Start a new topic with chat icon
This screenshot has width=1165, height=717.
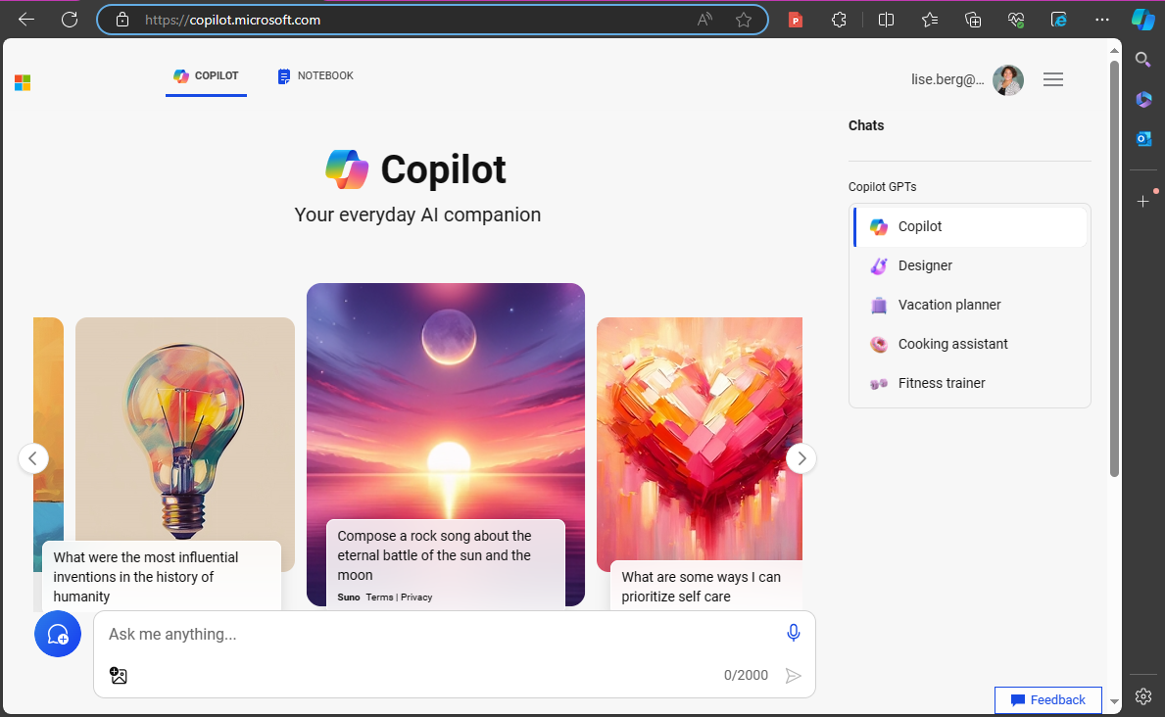[x=57, y=634]
